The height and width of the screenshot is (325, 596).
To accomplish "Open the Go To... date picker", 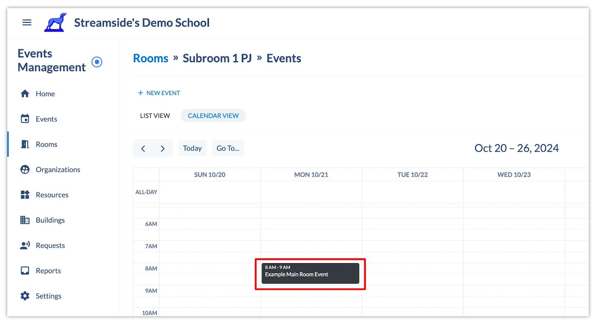I will tap(228, 148).
